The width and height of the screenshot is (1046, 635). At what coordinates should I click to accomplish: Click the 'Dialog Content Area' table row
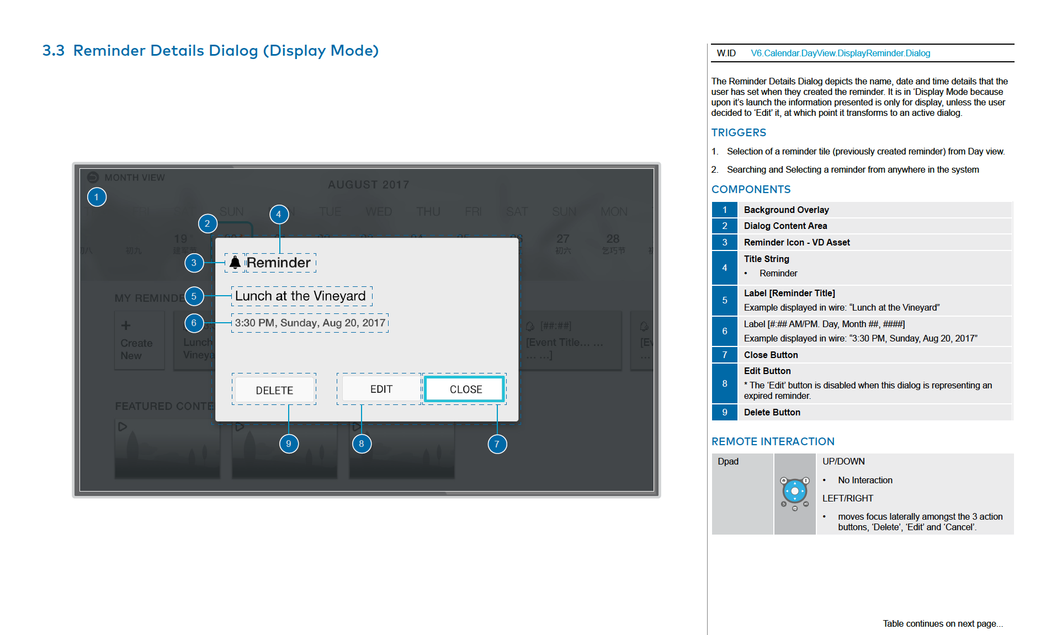(862, 226)
